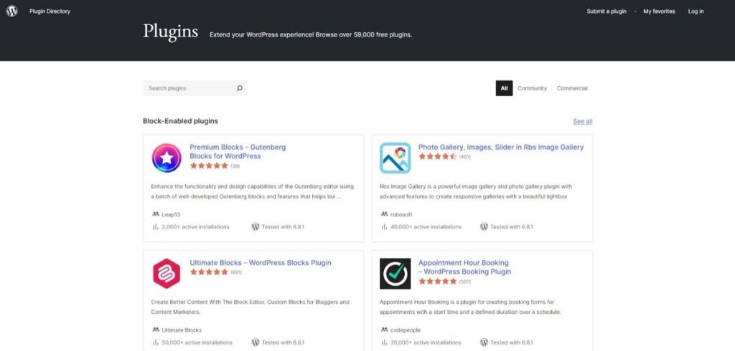735x351 pixels.
Task: Click Premium Blocks star logo icon
Action: (167, 158)
